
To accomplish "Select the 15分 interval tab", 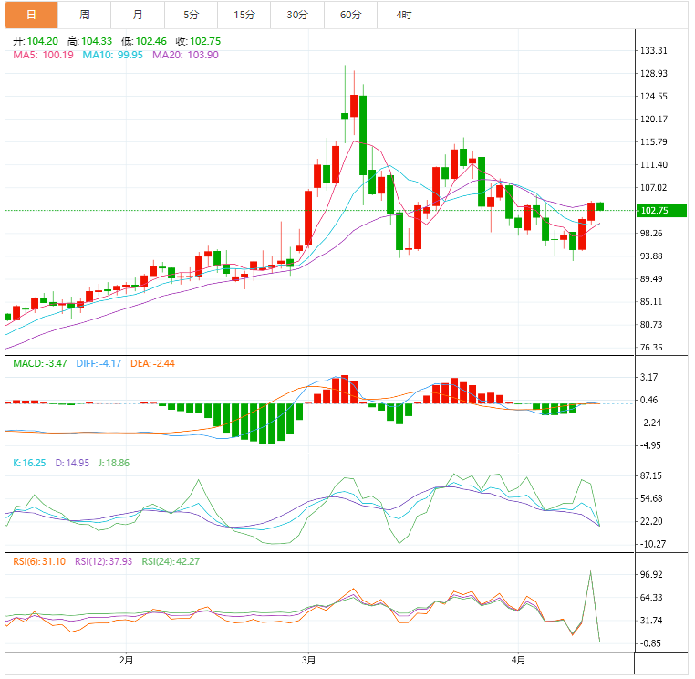I will pos(244,15).
